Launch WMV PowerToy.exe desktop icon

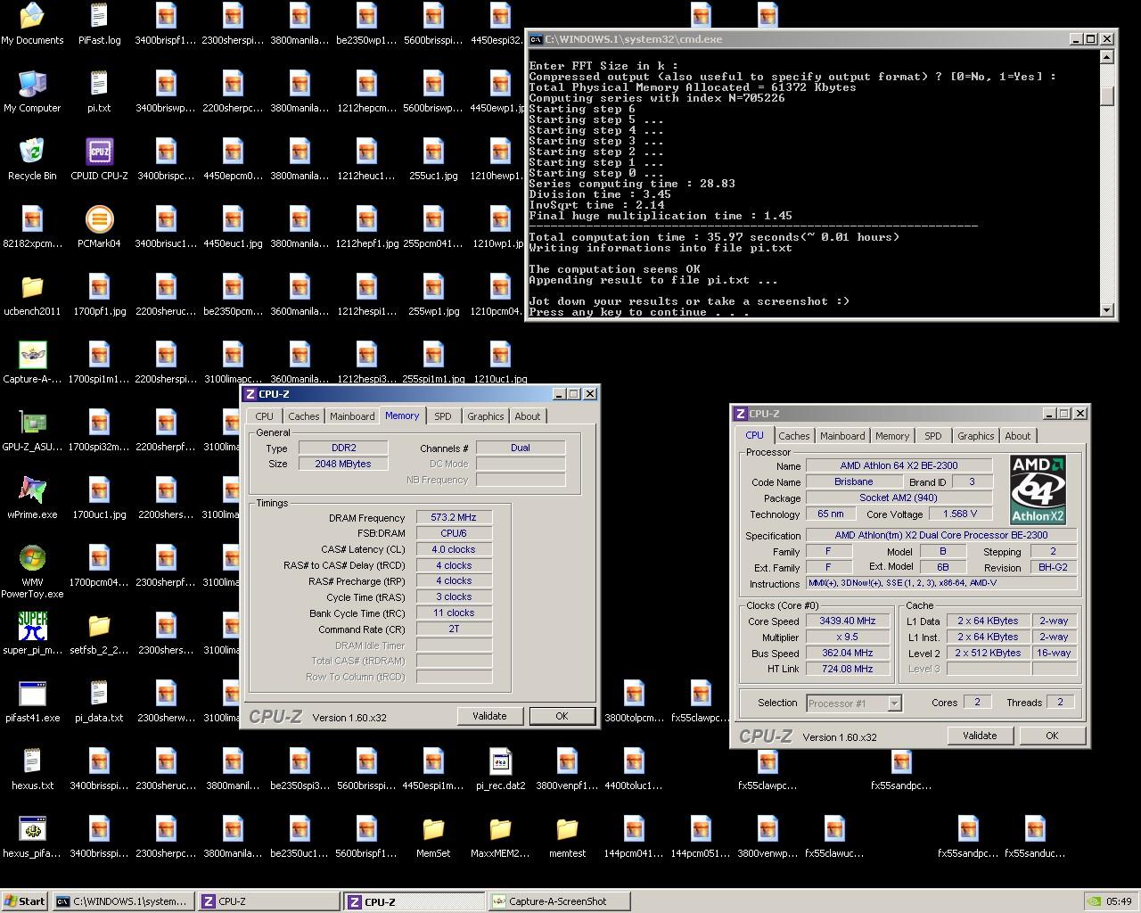[x=32, y=571]
